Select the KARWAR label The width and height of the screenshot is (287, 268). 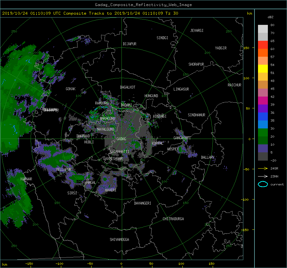click(x=26, y=179)
